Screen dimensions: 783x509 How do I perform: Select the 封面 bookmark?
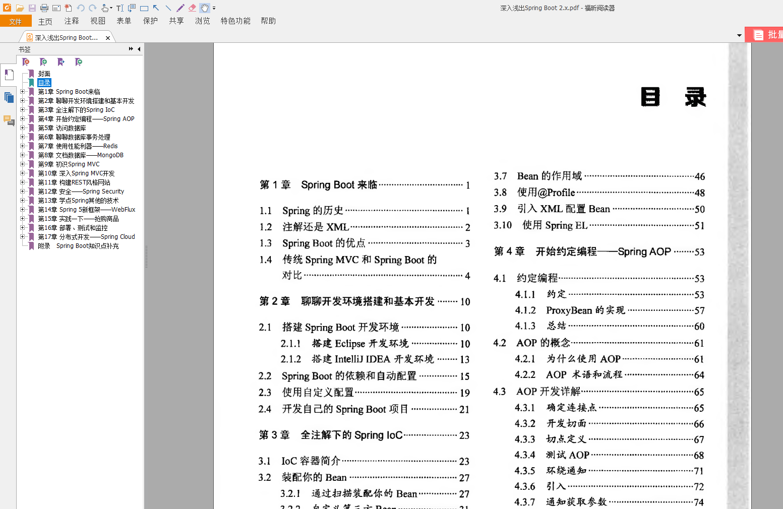[x=44, y=74]
